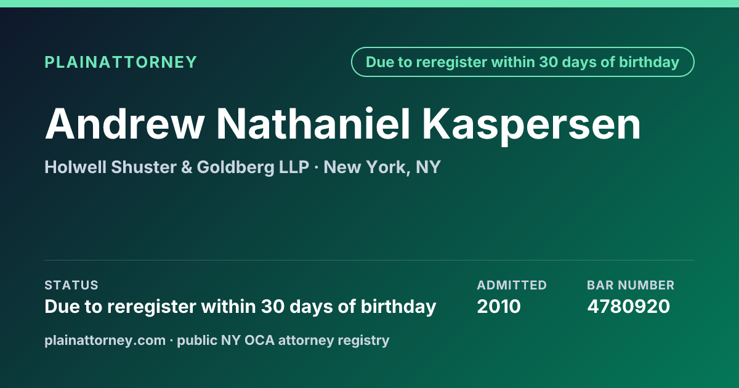Image resolution: width=739 pixels, height=388 pixels.
Task: Click the horizontal divider above STATUS
Action: tap(369, 260)
